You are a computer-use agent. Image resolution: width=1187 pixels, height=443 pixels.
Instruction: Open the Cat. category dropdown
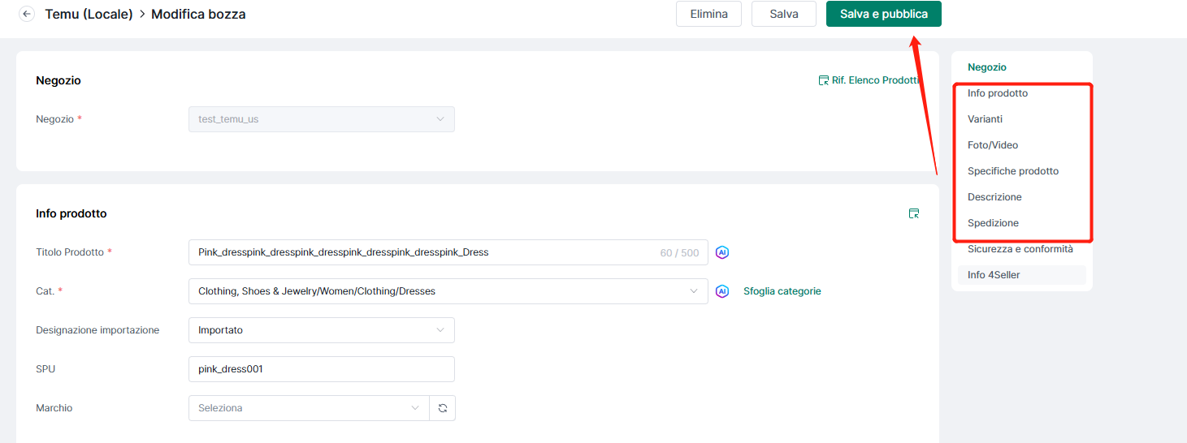447,291
